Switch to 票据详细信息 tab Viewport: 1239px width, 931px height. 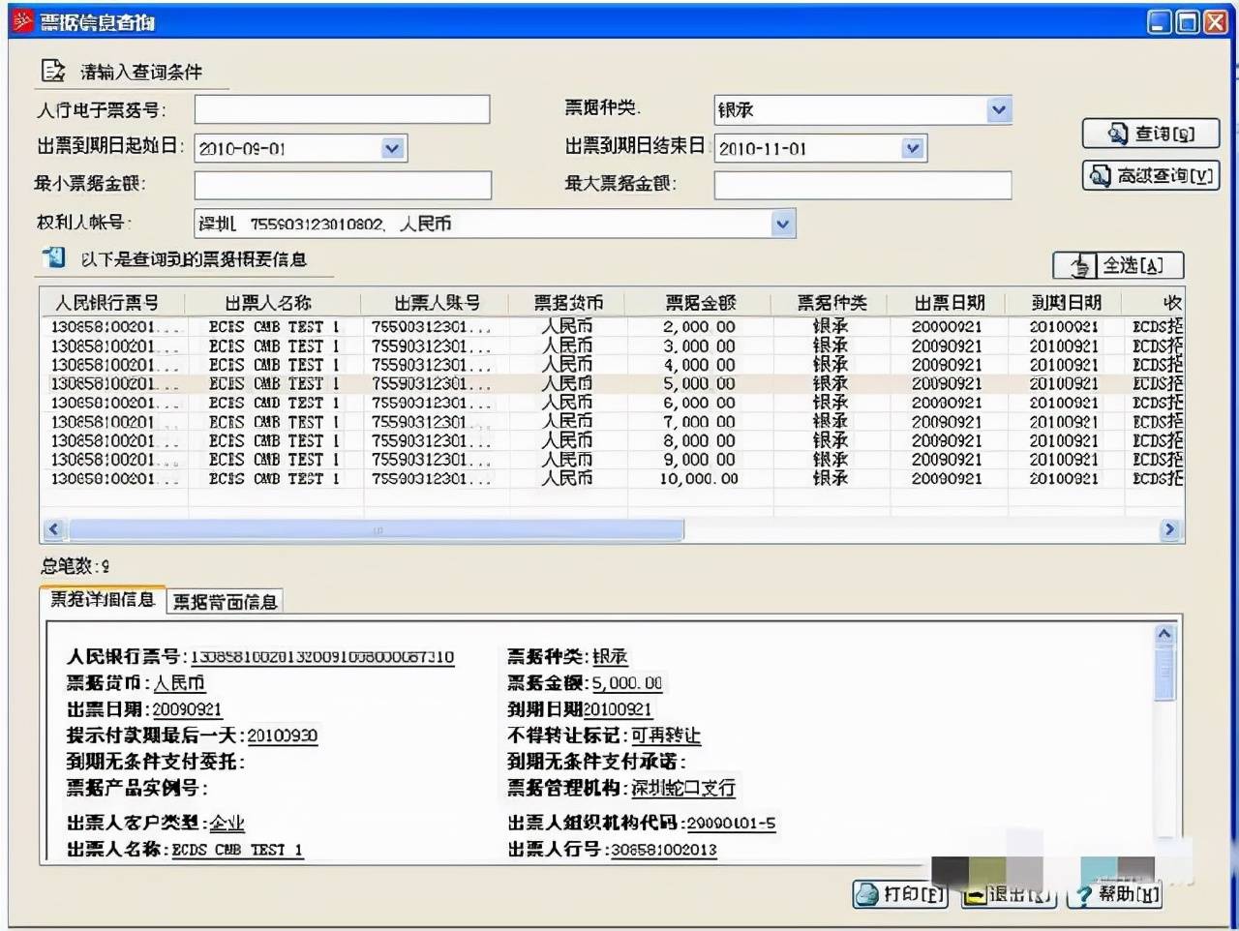(103, 600)
